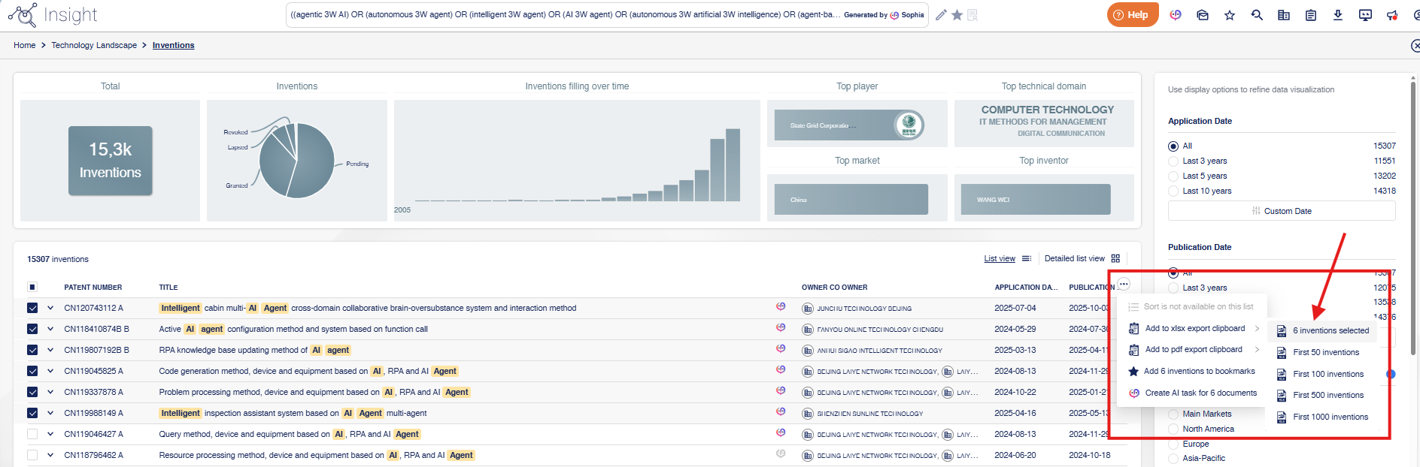Open the monitor/presentation icon in toolbar
1420x467 pixels.
coord(1365,15)
